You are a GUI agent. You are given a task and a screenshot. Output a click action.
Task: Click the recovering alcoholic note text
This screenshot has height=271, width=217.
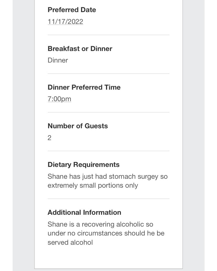(106, 233)
